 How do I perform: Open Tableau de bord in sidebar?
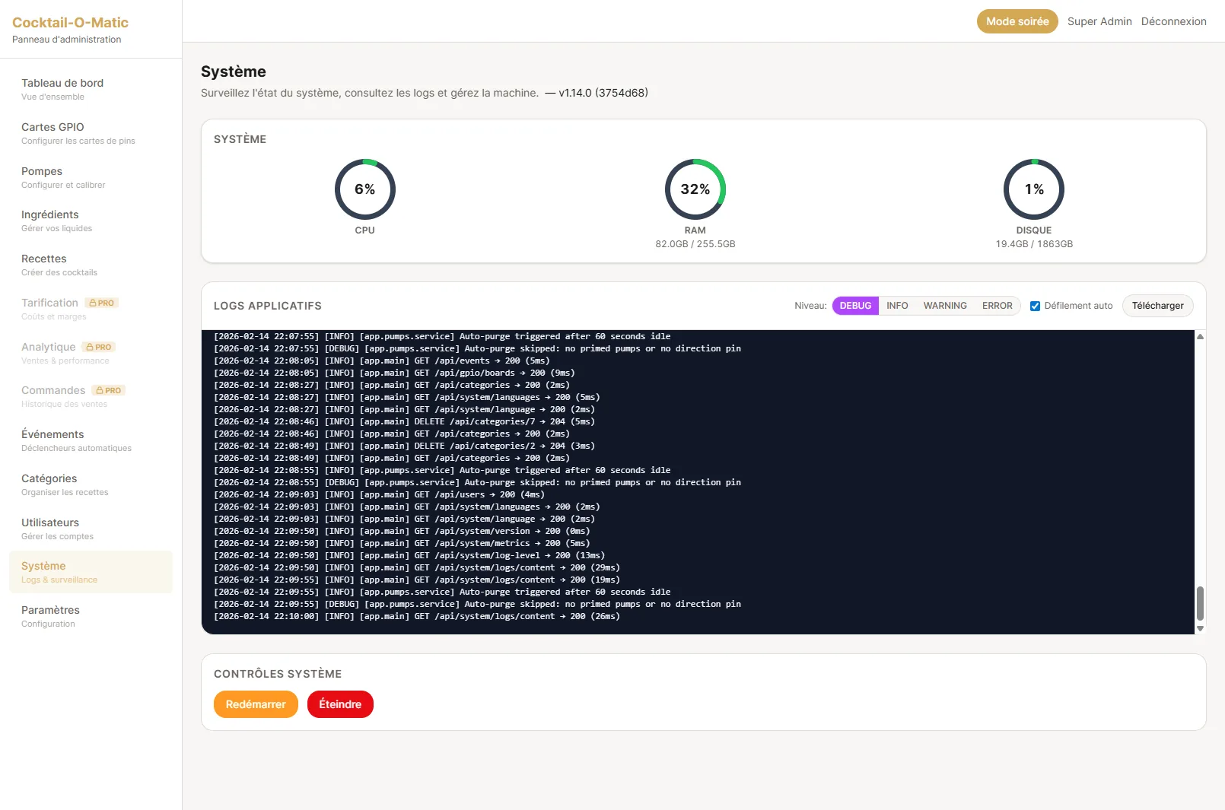(x=91, y=89)
